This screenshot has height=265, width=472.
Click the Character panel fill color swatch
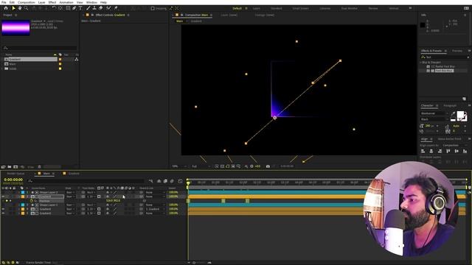460,114
